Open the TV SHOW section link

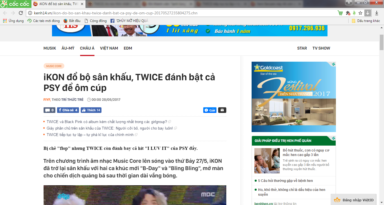pos(321,48)
